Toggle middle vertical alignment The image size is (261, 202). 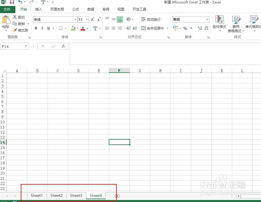pos(114,19)
